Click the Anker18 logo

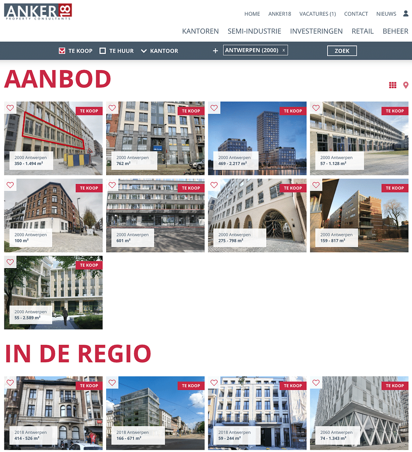pyautogui.click(x=38, y=11)
